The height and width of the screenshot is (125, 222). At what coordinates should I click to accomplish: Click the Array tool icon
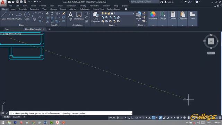(x=57, y=21)
